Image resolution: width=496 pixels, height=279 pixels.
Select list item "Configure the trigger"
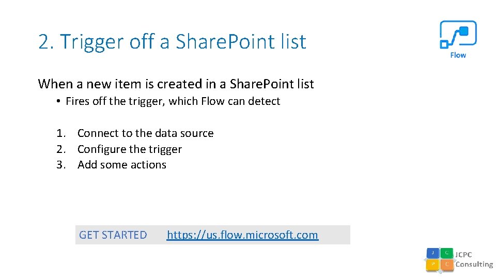coord(129,149)
